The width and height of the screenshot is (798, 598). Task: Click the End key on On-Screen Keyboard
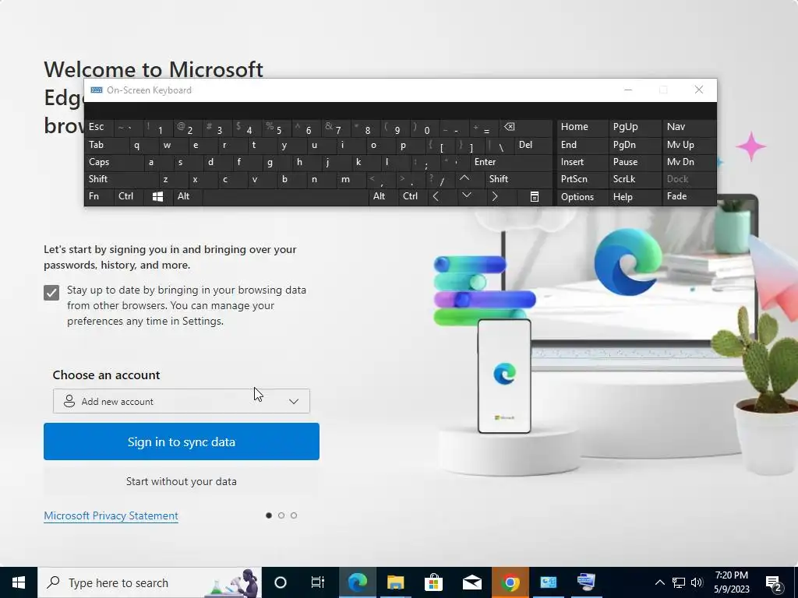[x=582, y=145]
